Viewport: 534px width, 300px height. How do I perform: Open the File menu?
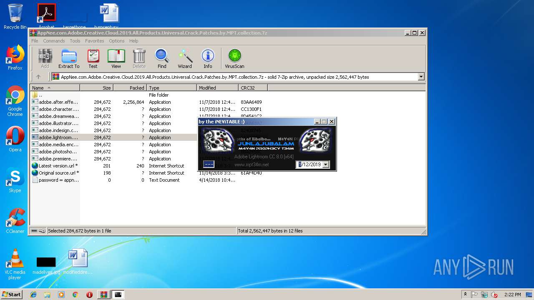click(x=35, y=41)
